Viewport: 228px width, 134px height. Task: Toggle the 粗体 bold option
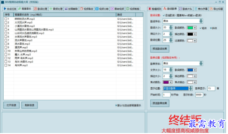coord(203,28)
